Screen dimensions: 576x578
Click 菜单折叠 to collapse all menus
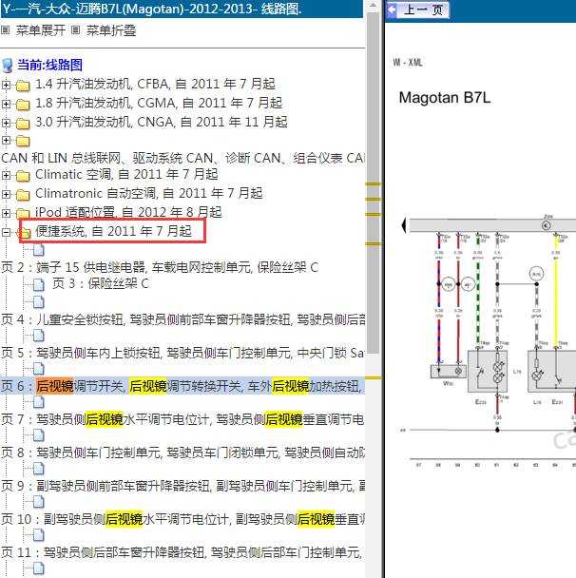tap(111, 30)
